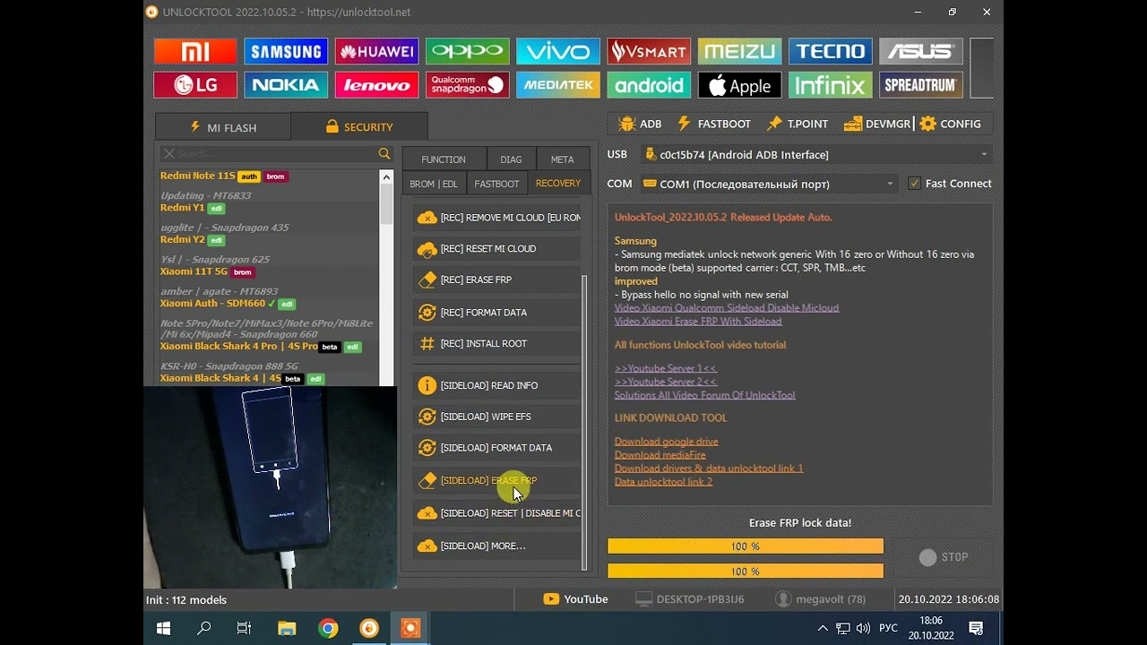The height and width of the screenshot is (645, 1147).
Task: Open the FASTBOOT sub-tab
Action: pos(496,184)
